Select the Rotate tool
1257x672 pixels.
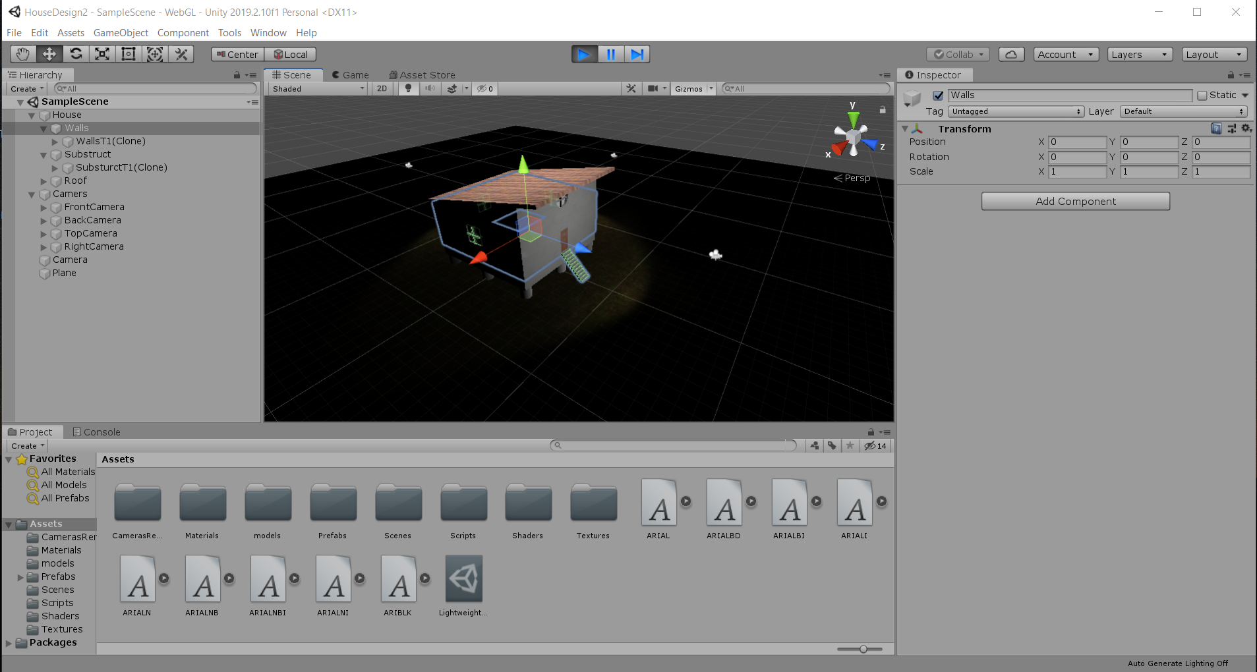pyautogui.click(x=76, y=54)
